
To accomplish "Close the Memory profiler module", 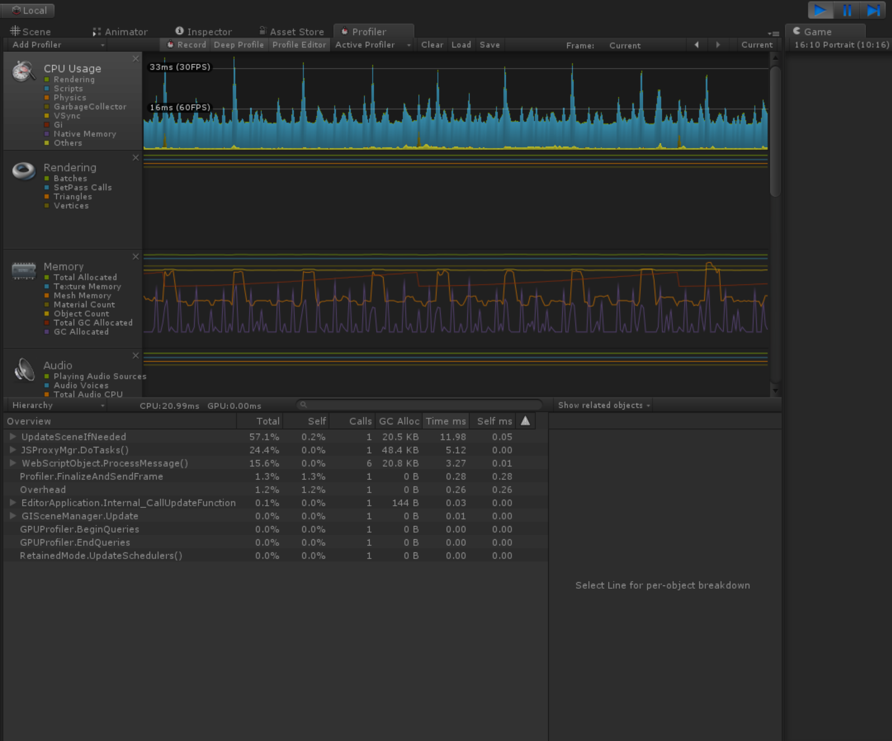I will pos(135,257).
